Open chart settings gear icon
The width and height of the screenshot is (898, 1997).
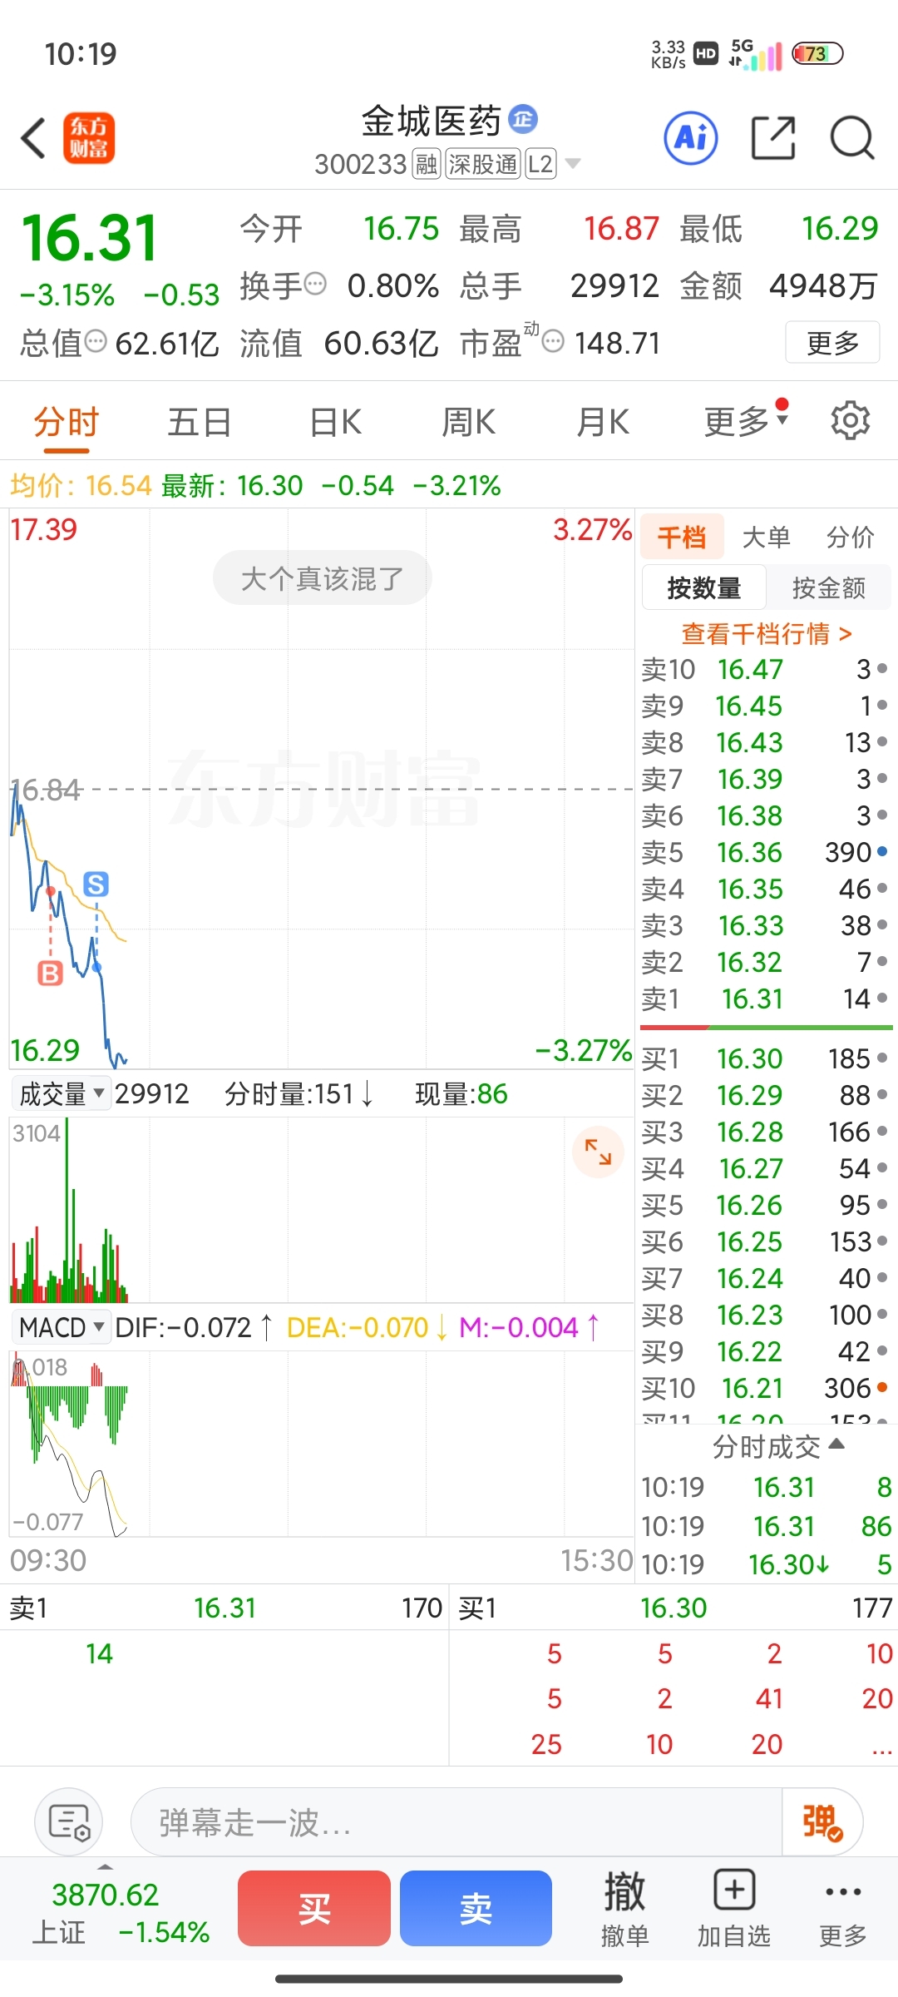coord(850,420)
